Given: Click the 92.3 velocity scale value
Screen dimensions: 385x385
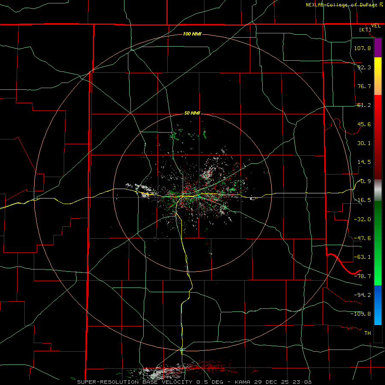Looking at the screenshot, I should 364,67.
